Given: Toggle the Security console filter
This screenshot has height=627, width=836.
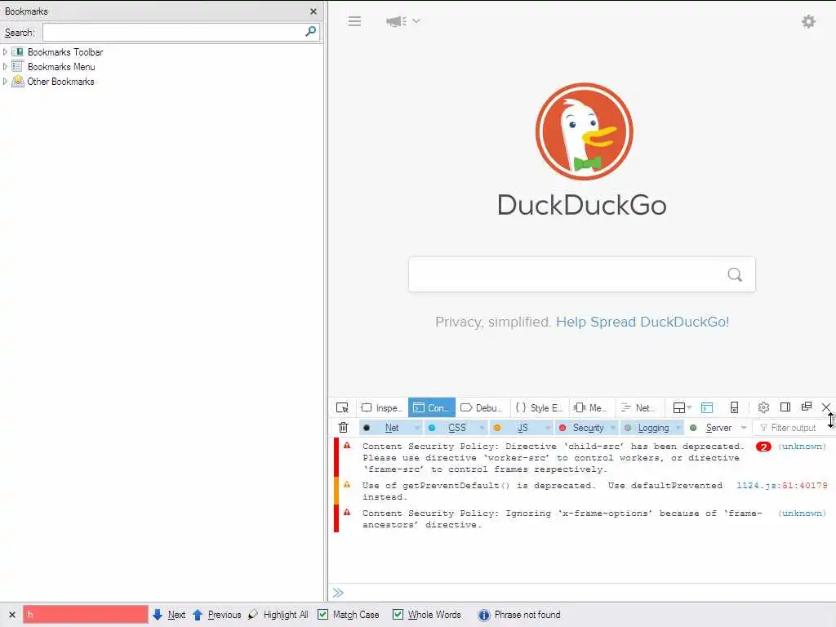Looking at the screenshot, I should [x=581, y=428].
